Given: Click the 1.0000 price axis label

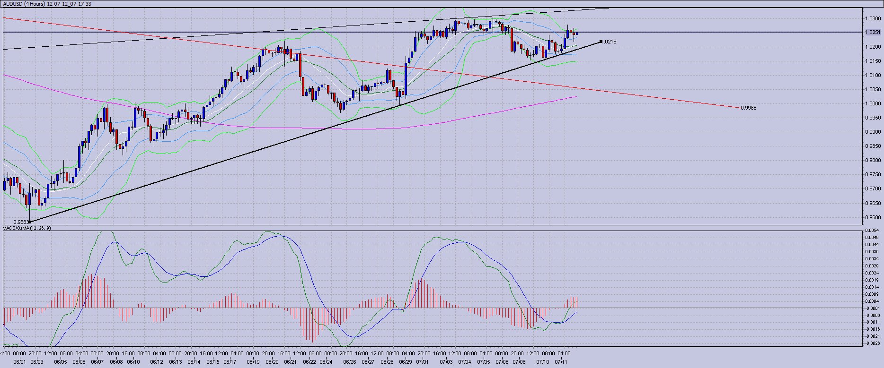Looking at the screenshot, I should (x=873, y=104).
